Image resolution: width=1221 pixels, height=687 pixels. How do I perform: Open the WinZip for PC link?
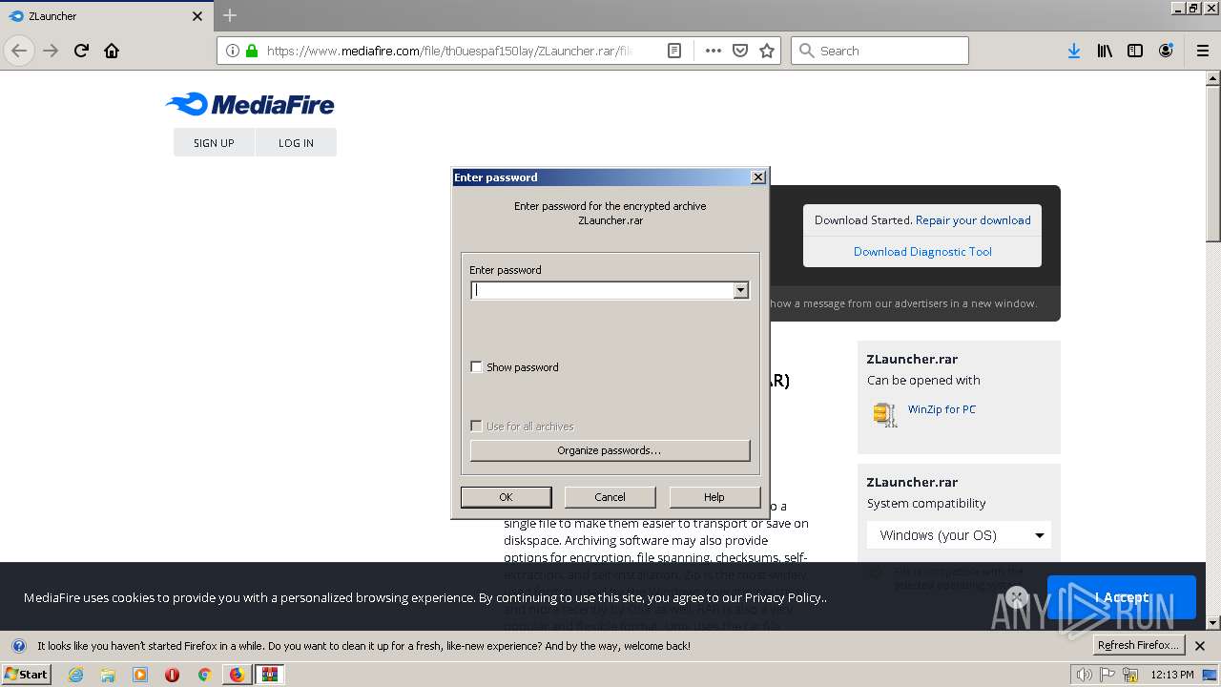coord(942,409)
